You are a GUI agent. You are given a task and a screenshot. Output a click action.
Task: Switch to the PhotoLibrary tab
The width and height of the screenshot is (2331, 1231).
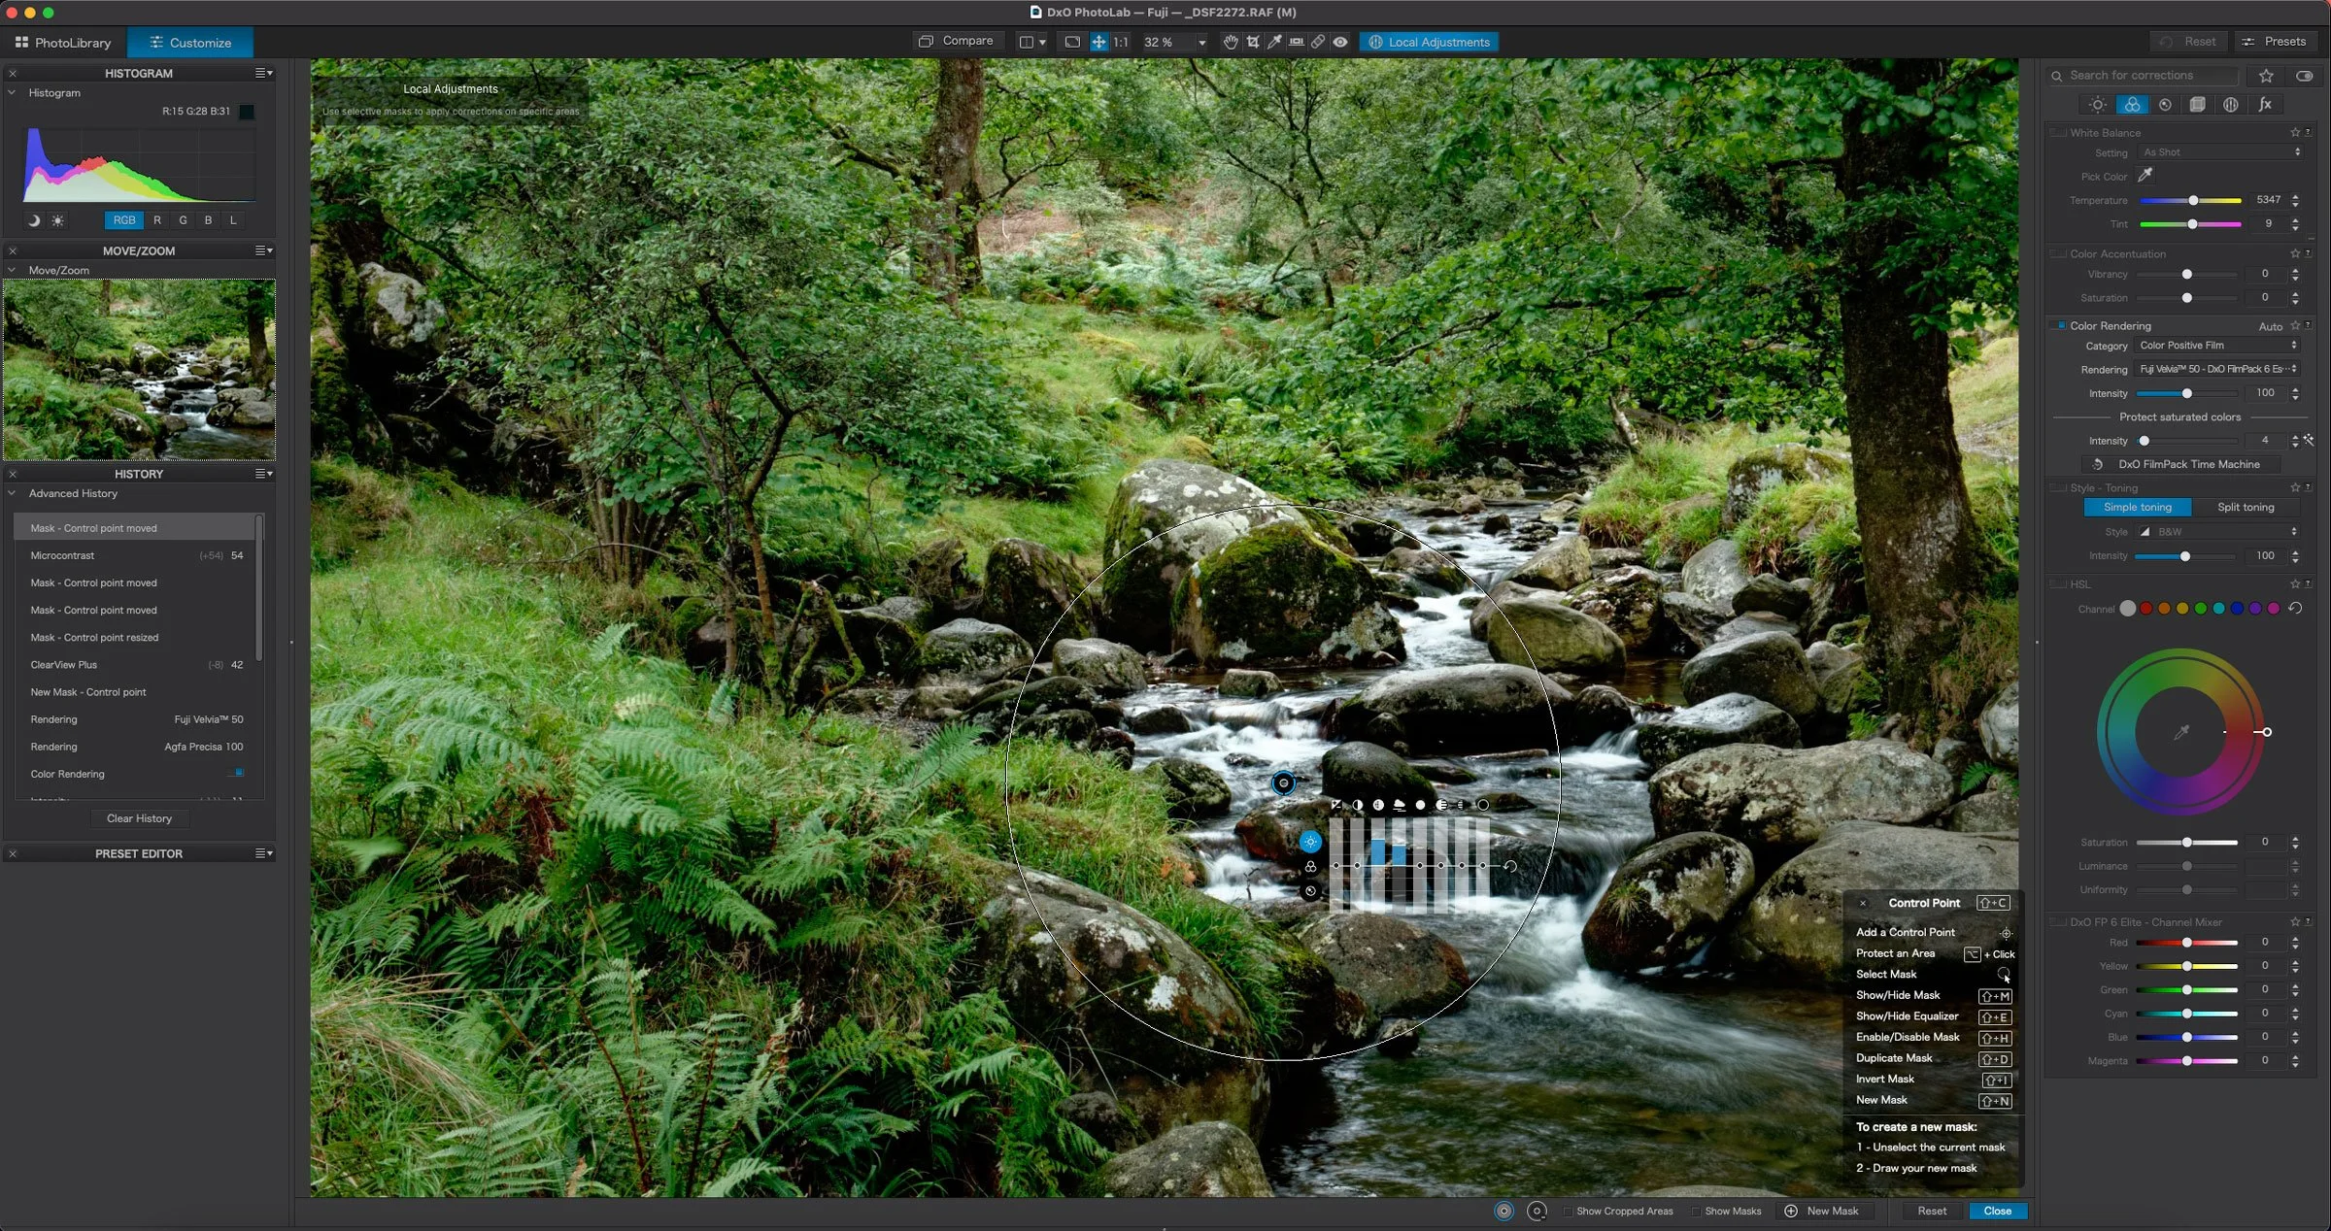pos(64,43)
